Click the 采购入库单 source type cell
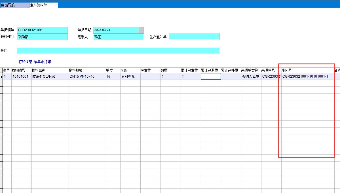The image size is (340, 193). click(x=251, y=77)
